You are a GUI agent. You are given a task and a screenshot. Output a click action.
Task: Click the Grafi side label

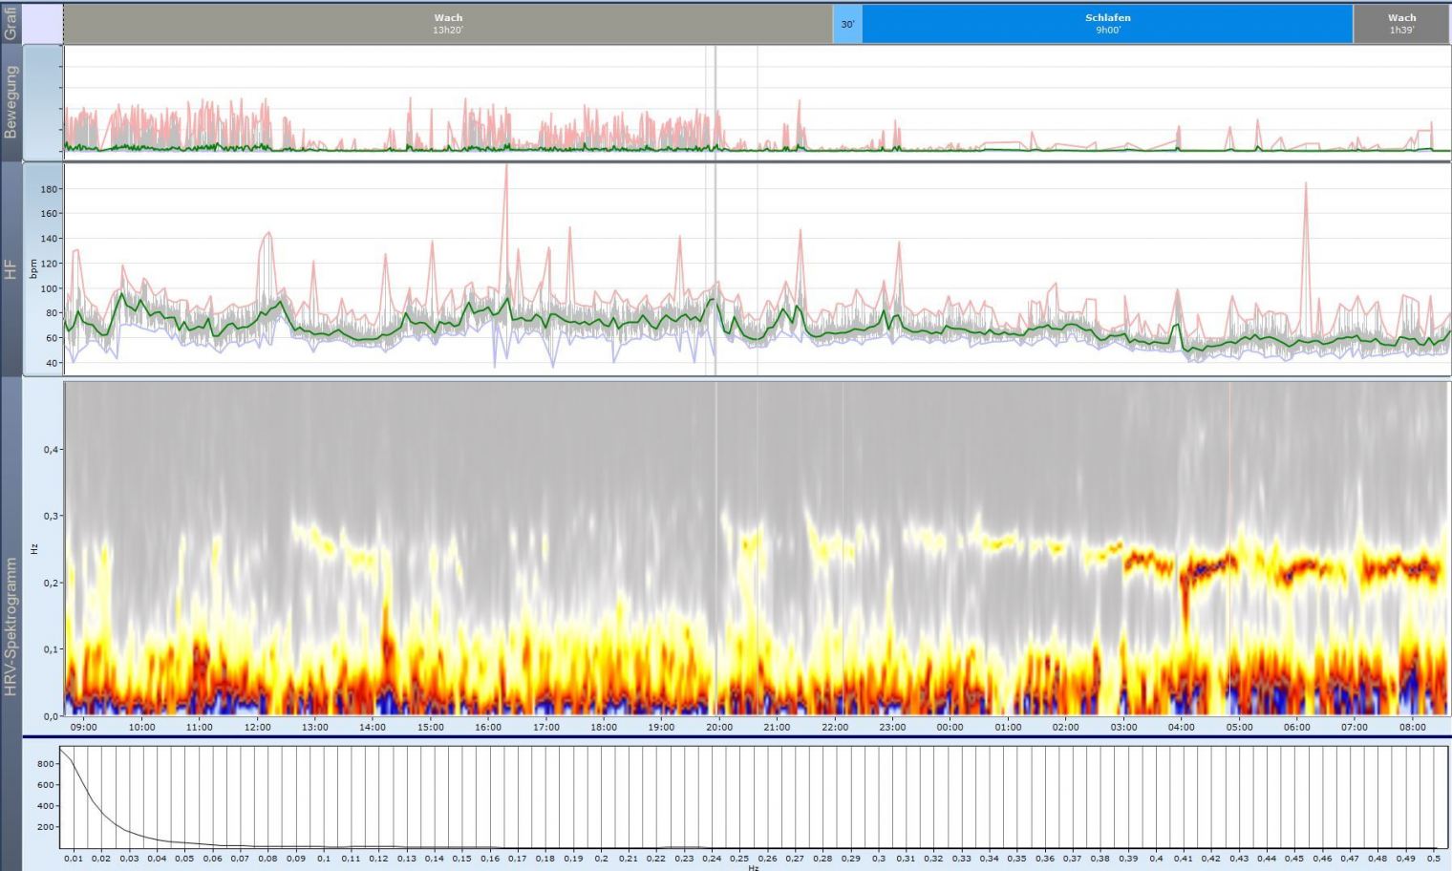[11, 23]
